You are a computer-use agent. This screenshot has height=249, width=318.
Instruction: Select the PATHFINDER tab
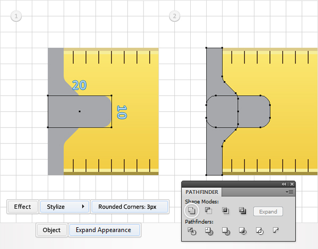coord(202,192)
